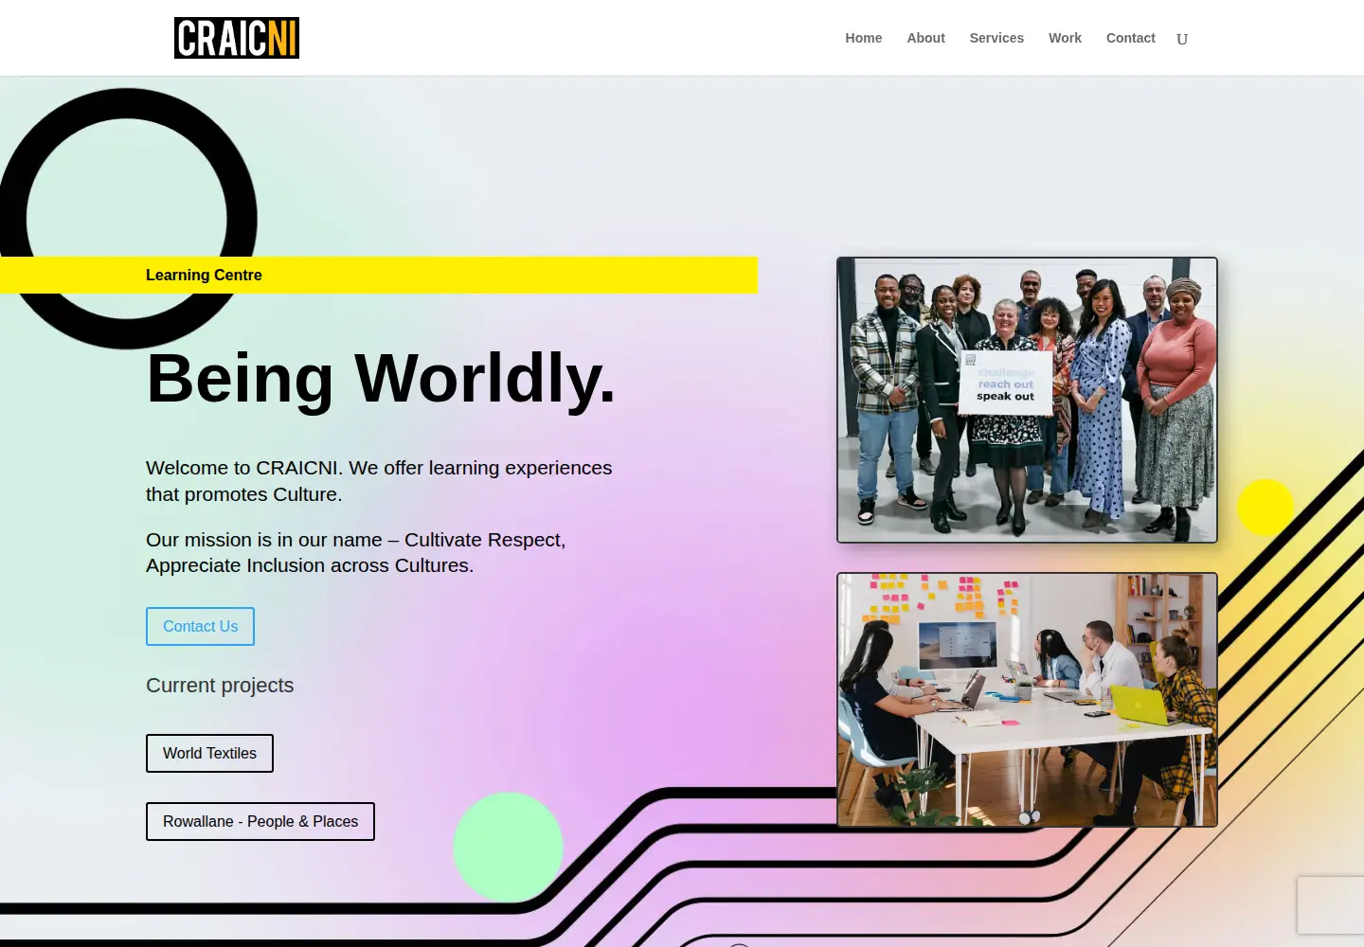Click the 'Current projects' text
Image resolution: width=1364 pixels, height=947 pixels.
[220, 685]
